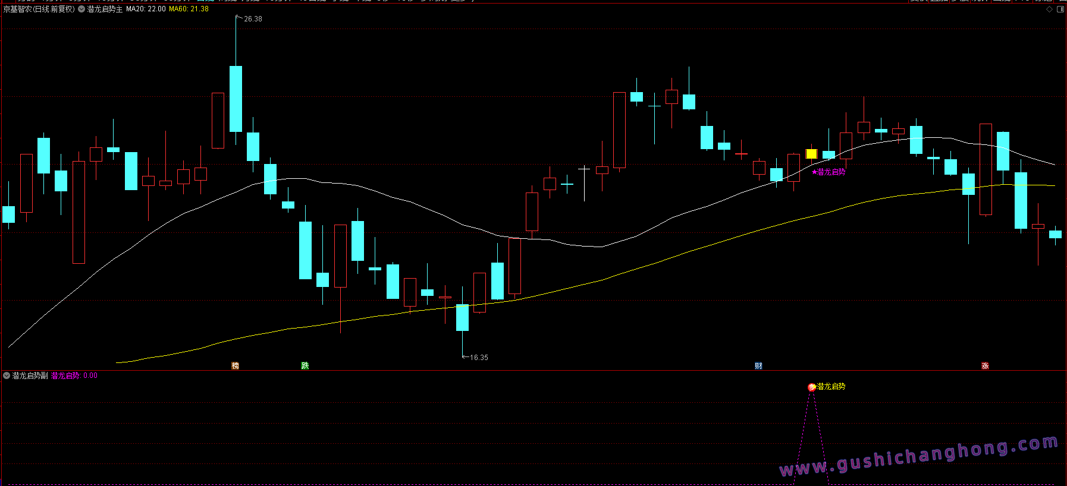
Task: Click the diamond icon at top right
Action: (1049, 9)
